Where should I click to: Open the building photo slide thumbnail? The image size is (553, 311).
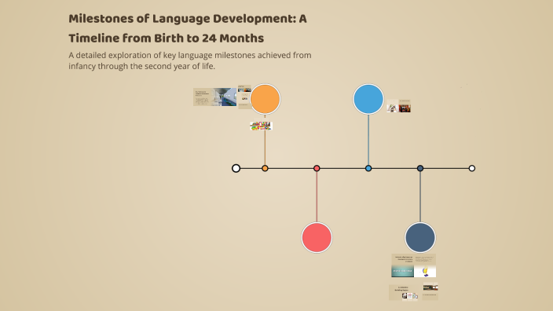[x=214, y=97]
